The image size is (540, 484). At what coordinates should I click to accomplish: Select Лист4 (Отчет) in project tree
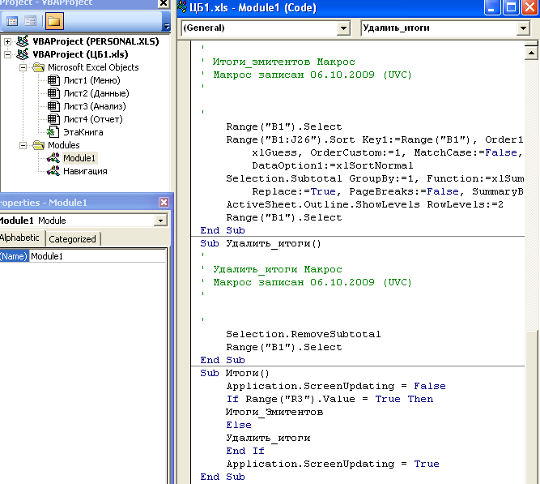tap(93, 119)
